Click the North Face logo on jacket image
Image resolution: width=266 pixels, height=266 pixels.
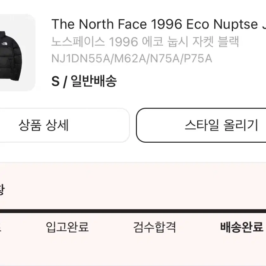4,43
